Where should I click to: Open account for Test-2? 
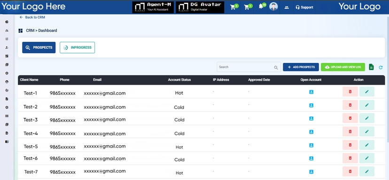tap(311, 105)
